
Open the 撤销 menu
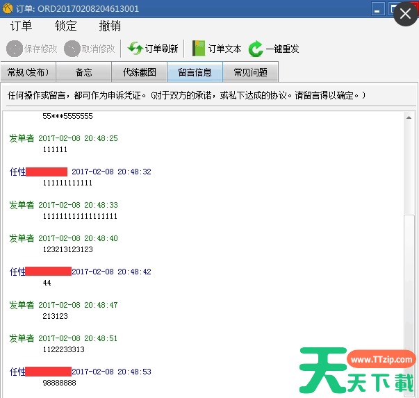click(x=110, y=26)
